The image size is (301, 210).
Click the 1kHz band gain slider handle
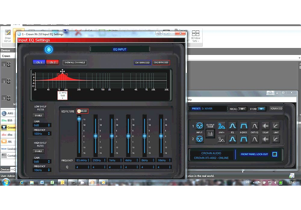[x=112, y=136]
